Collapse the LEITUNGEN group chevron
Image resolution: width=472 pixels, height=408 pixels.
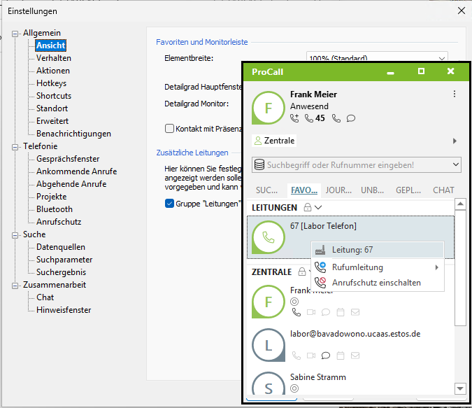pyautogui.click(x=318, y=208)
